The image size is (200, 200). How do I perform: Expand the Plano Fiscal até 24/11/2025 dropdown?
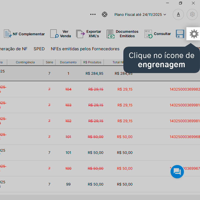140,14
